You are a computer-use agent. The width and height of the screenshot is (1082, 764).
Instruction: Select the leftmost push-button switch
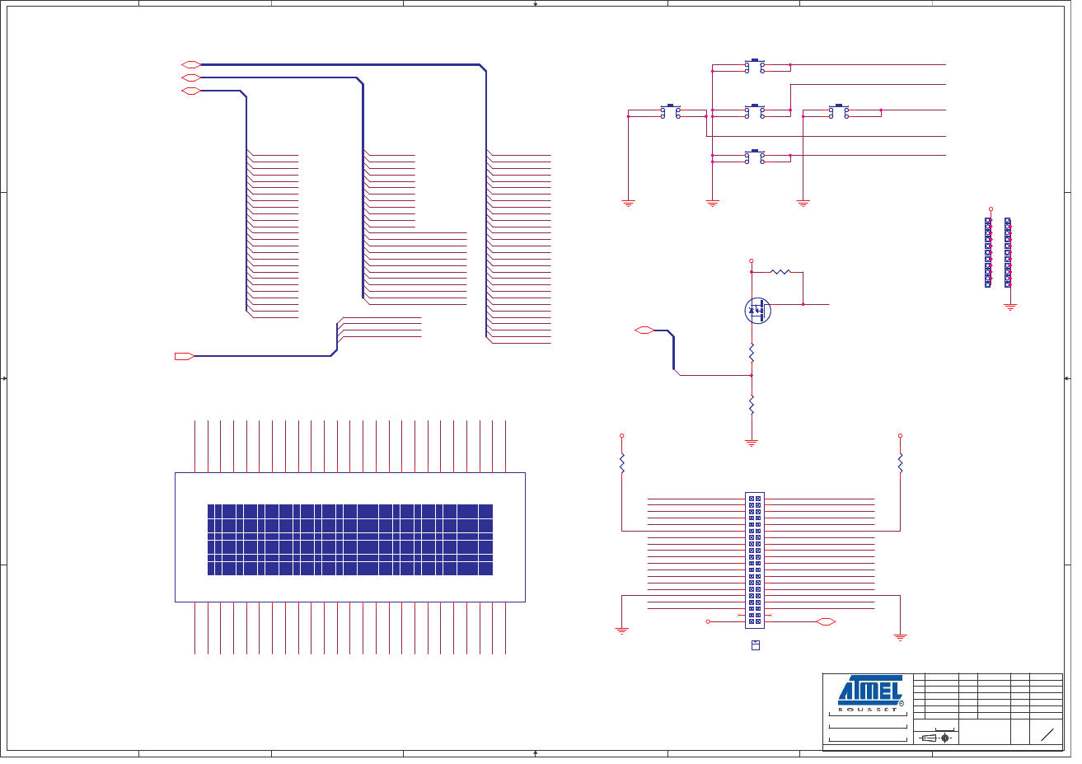click(x=671, y=111)
